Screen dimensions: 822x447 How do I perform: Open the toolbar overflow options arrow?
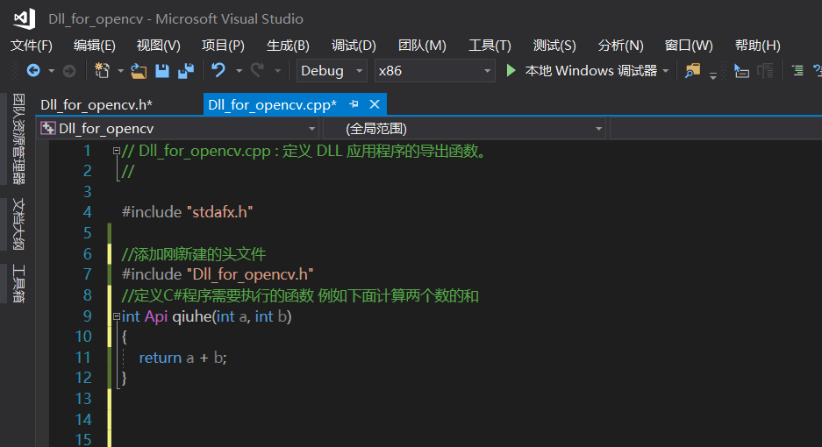pos(713,76)
